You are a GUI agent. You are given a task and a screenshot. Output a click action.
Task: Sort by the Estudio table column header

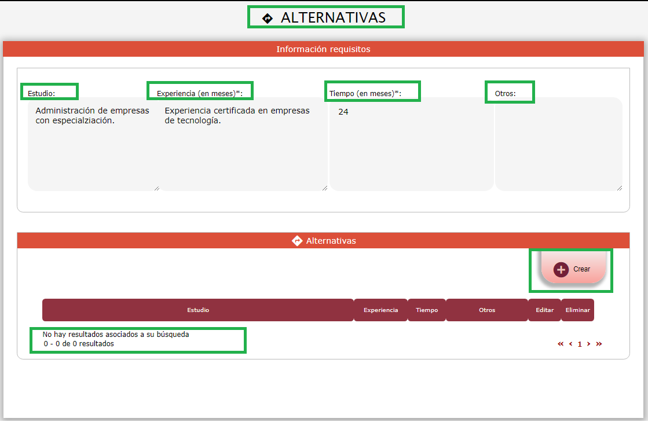(x=198, y=310)
